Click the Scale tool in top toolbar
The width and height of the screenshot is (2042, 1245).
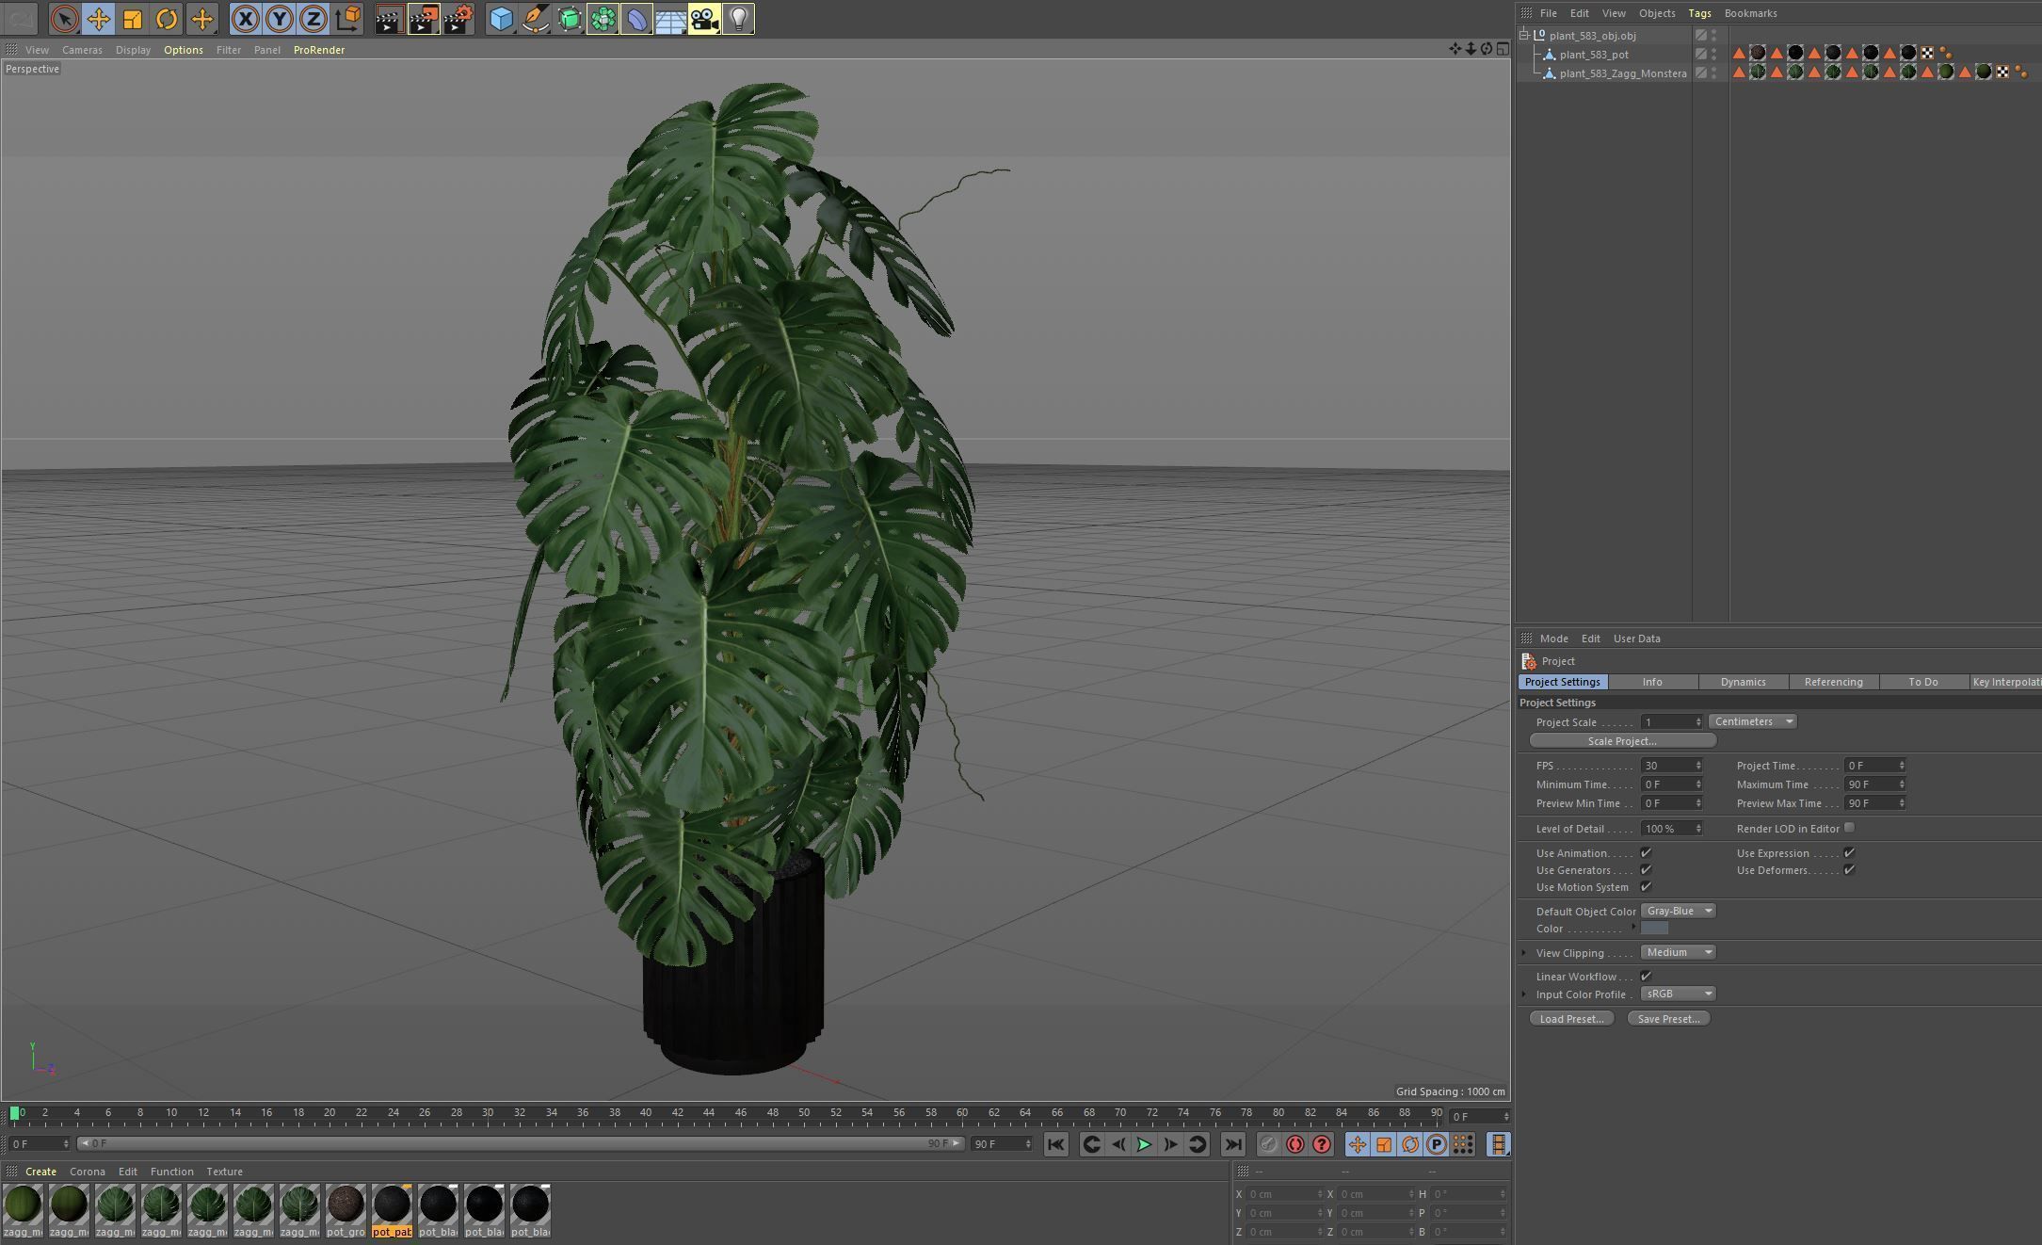(133, 19)
